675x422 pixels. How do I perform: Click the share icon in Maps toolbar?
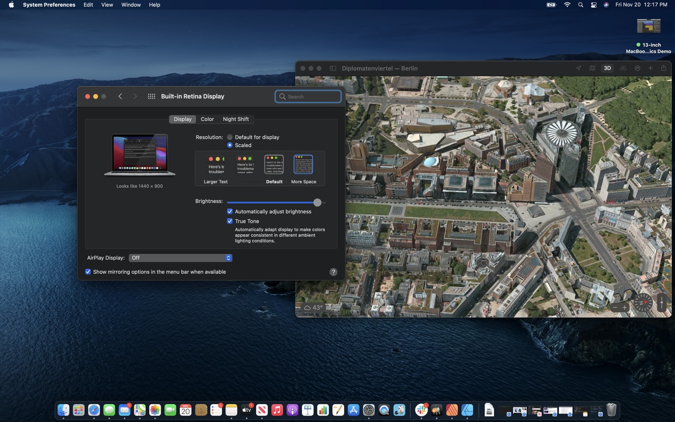coord(663,68)
